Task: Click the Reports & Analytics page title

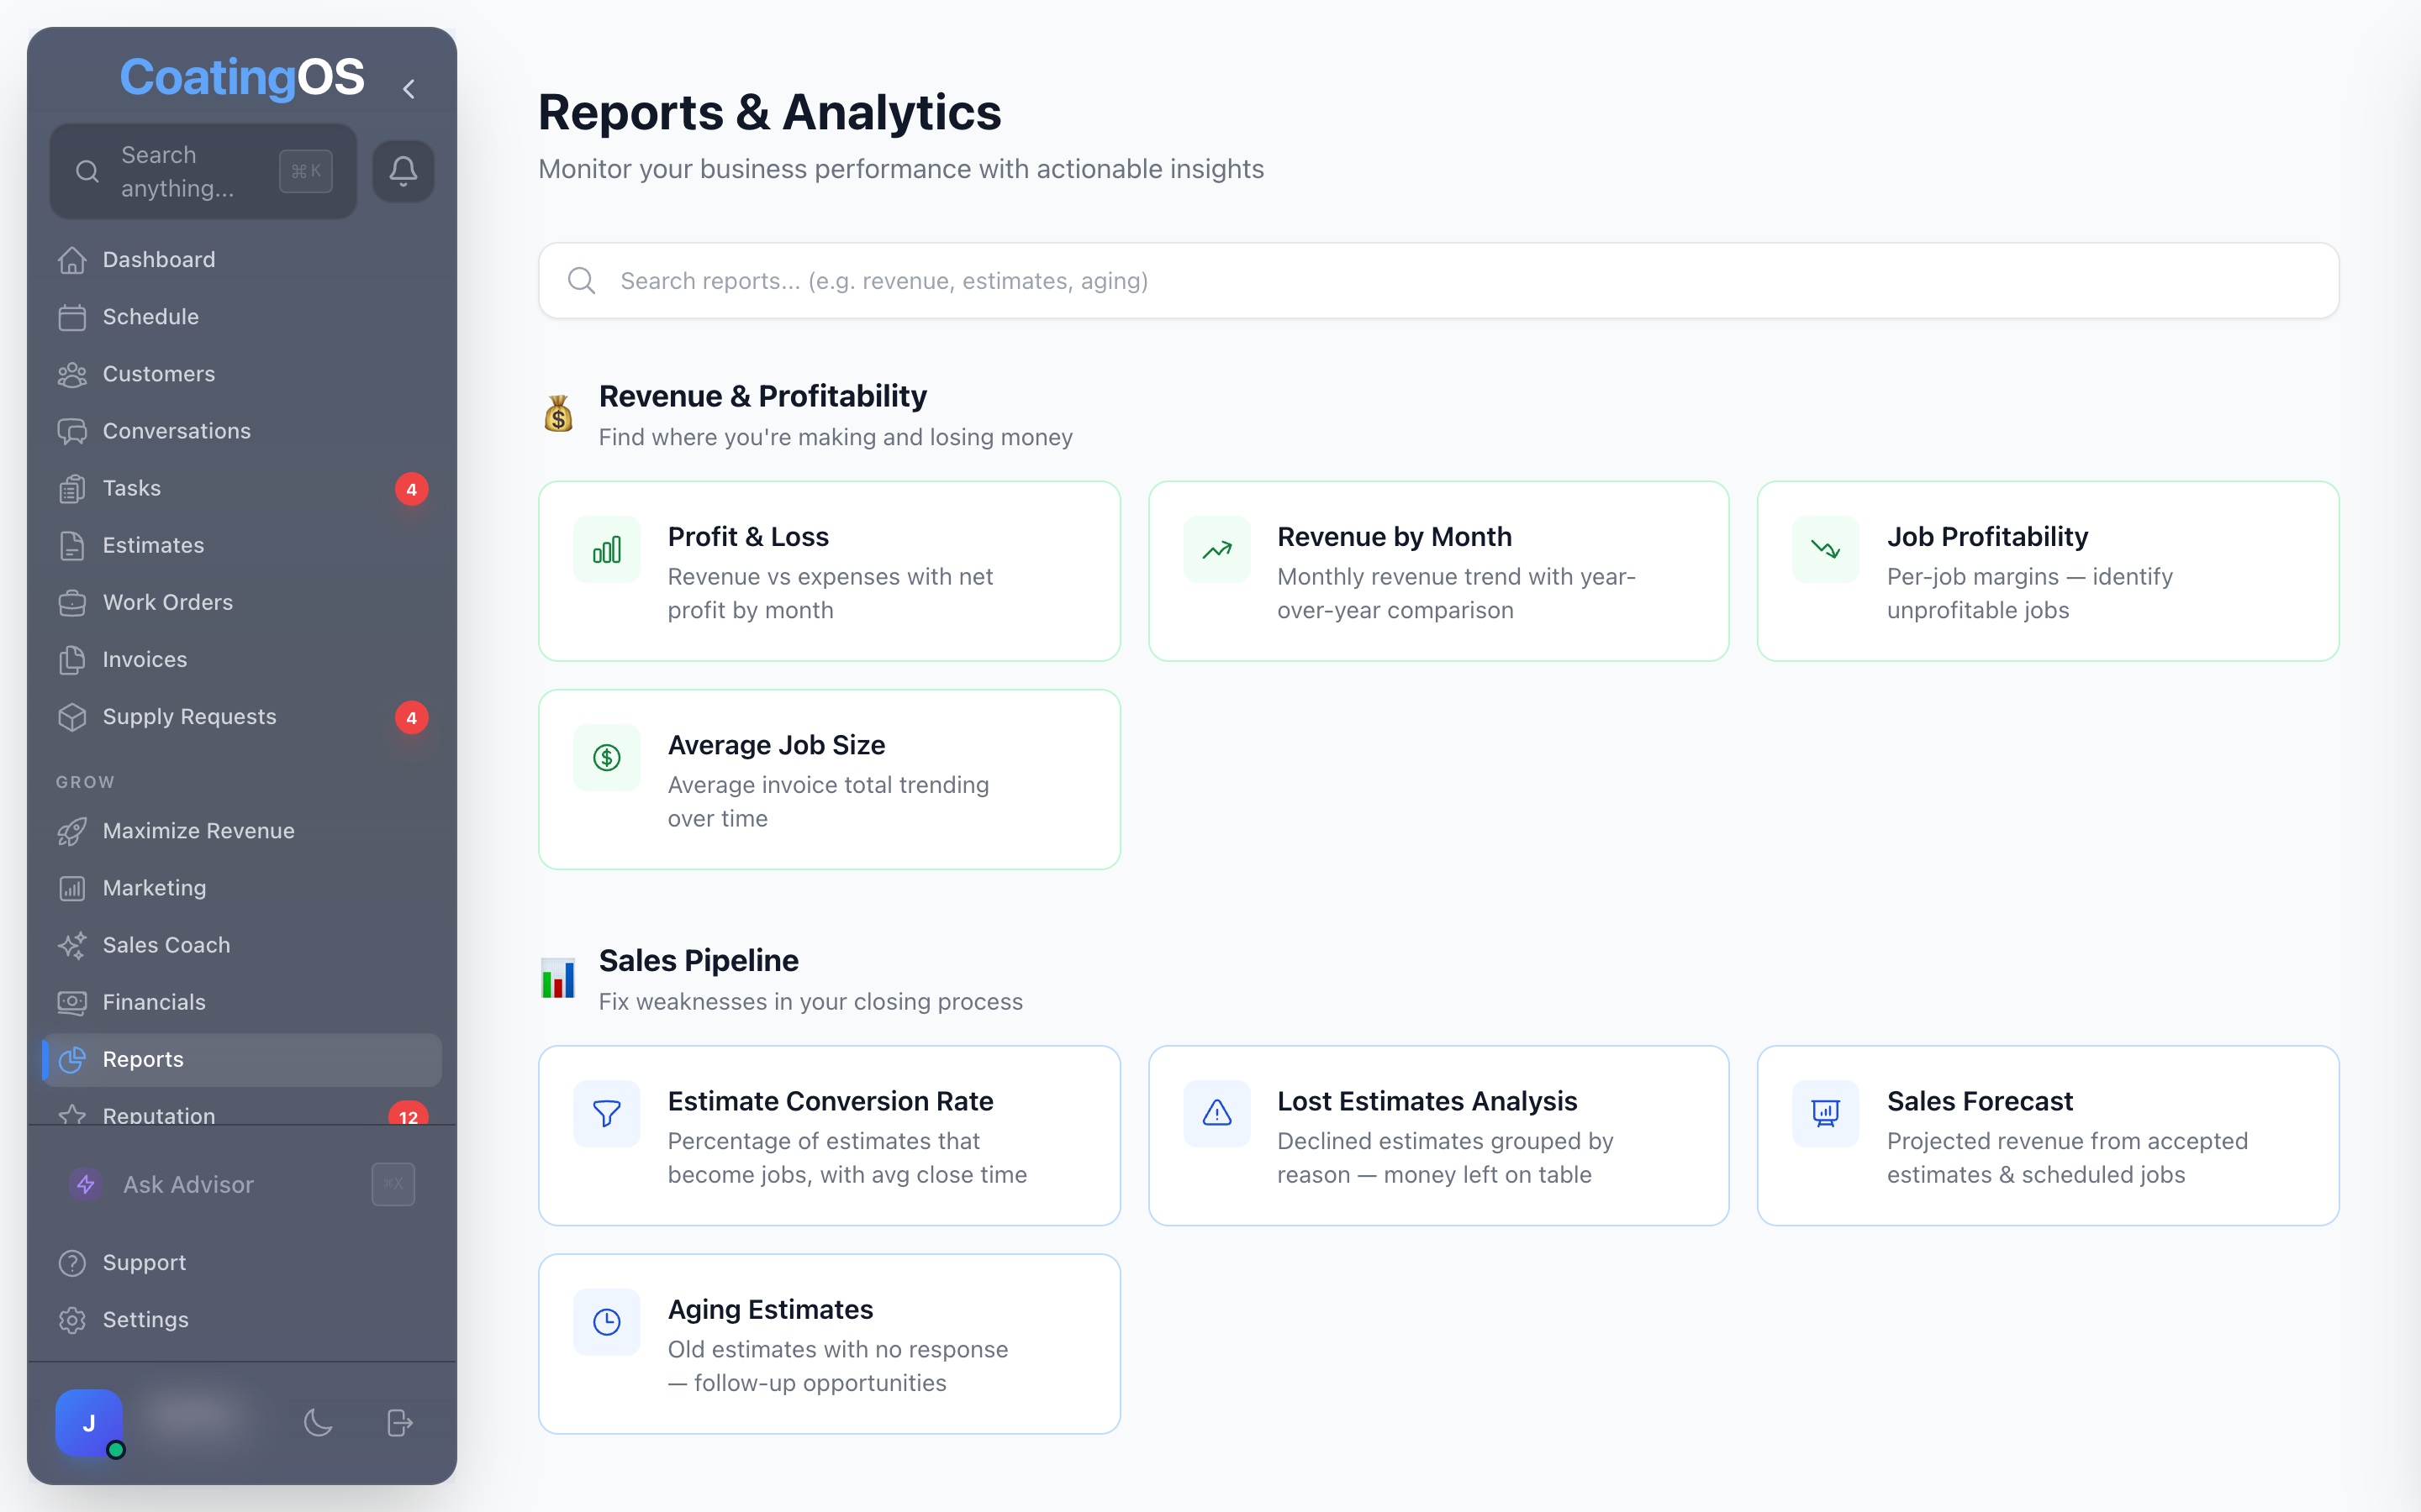Action: pos(769,112)
